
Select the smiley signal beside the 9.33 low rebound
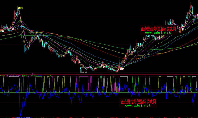(104, 66)
